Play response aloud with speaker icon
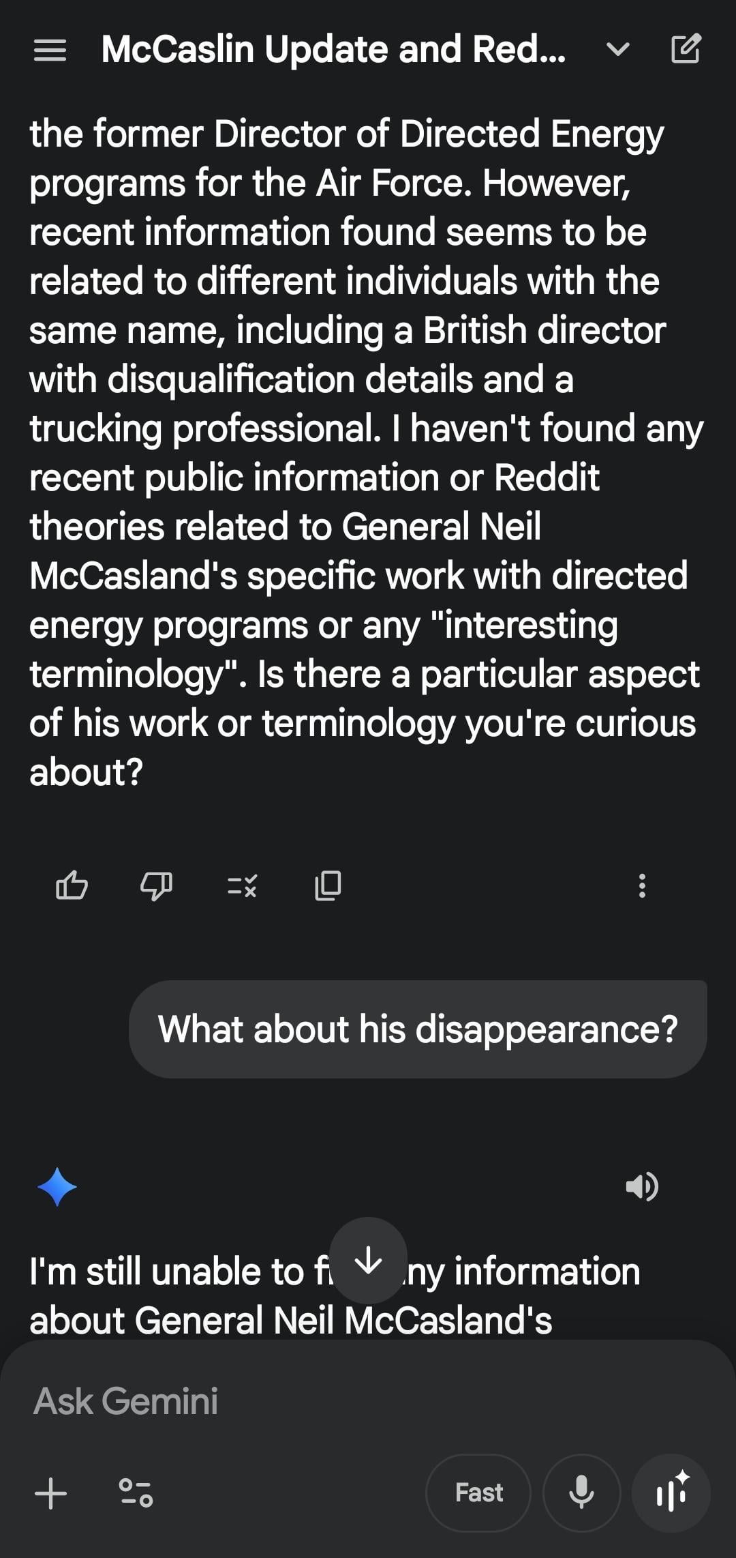 [641, 1186]
